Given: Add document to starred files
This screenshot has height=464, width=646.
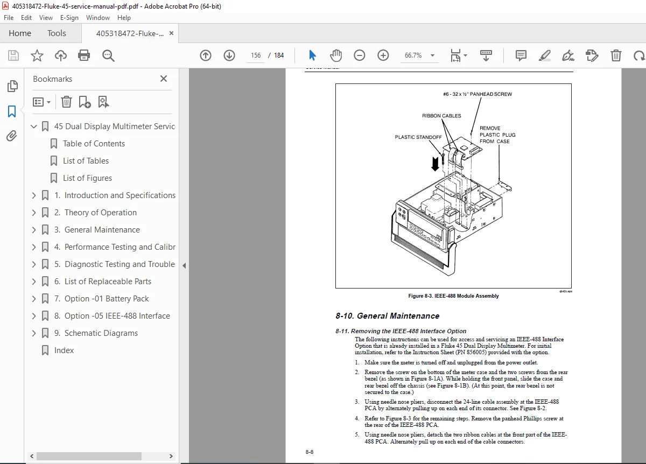Looking at the screenshot, I should 37,55.
